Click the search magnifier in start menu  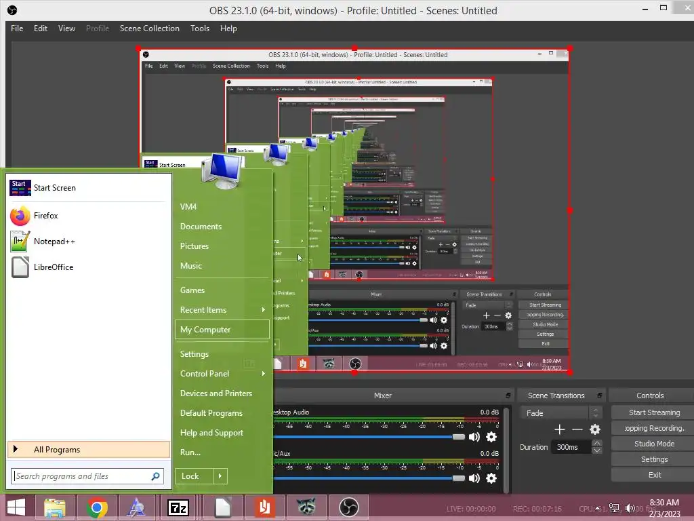click(x=155, y=476)
